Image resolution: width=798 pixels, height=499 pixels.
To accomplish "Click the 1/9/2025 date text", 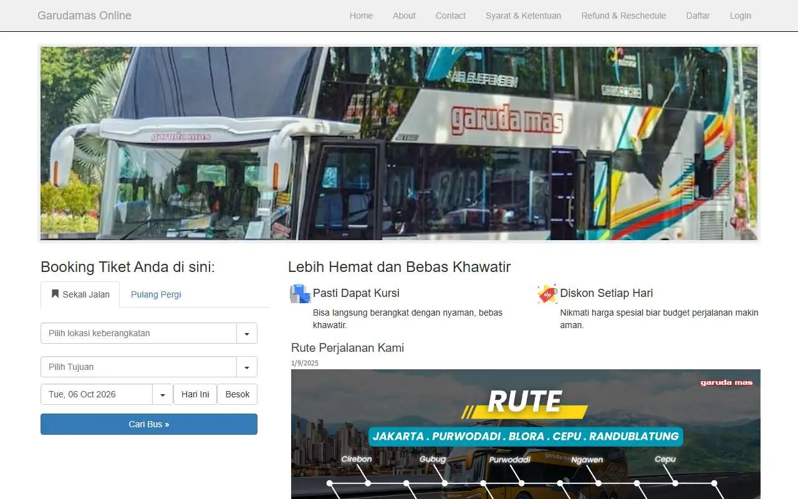I will [x=305, y=363].
